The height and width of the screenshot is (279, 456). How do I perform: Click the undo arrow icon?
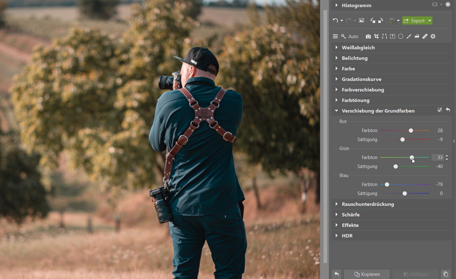(x=335, y=20)
